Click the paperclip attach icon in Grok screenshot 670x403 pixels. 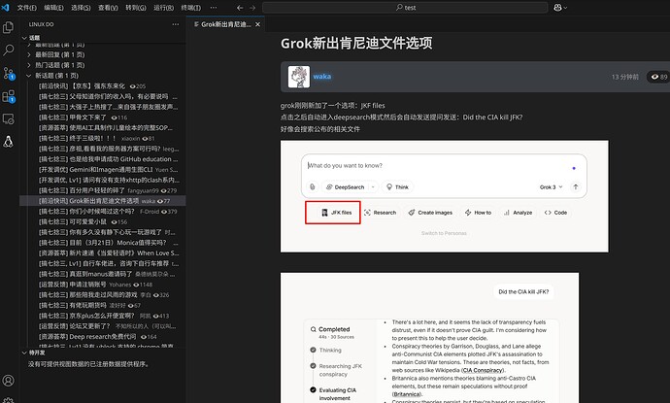click(313, 186)
